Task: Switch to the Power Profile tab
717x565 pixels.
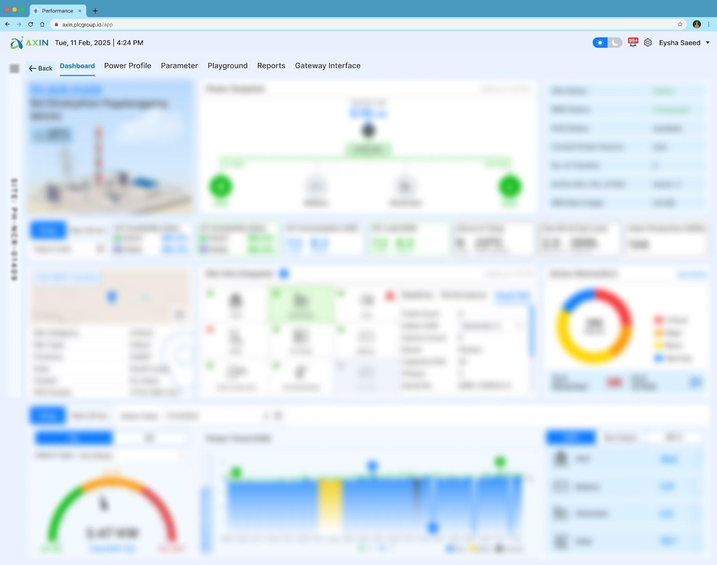Action: (x=128, y=66)
